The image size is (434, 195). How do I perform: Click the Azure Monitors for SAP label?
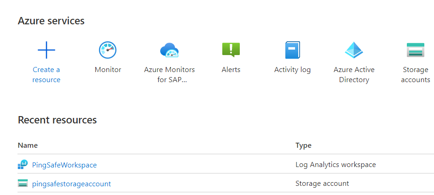point(169,75)
